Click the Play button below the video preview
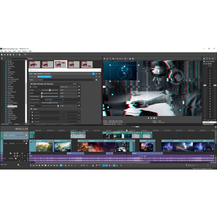This screenshot has width=217, height=217. tap(149, 118)
